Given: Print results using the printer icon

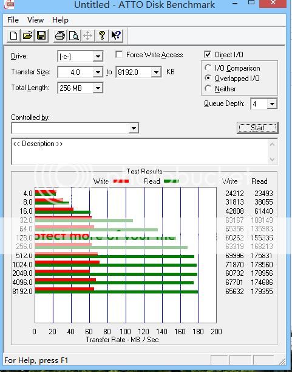Looking at the screenshot, I should tap(60, 36).
